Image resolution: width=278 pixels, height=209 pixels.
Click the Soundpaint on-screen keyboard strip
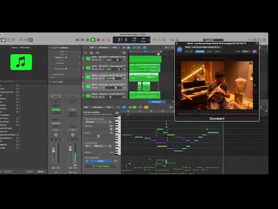point(217,113)
